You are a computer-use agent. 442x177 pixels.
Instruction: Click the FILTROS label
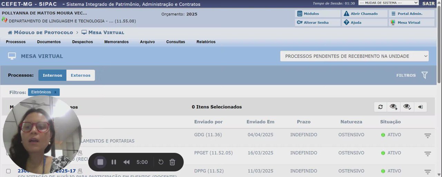(406, 75)
